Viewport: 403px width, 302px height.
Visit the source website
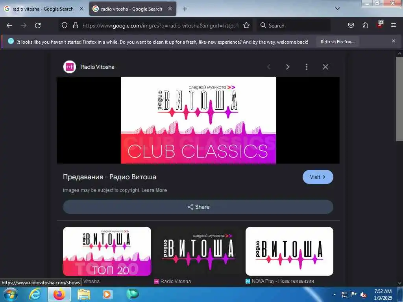(318, 177)
